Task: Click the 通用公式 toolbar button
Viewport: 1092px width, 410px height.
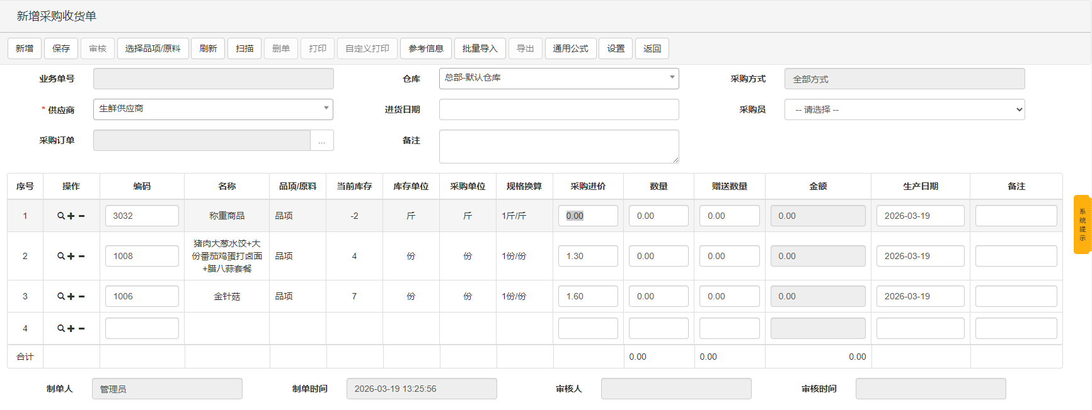Action: tap(570, 48)
